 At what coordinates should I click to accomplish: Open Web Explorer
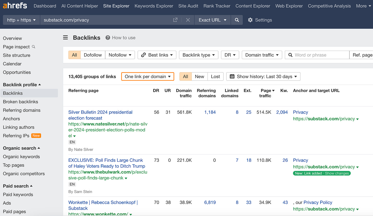click(x=289, y=6)
